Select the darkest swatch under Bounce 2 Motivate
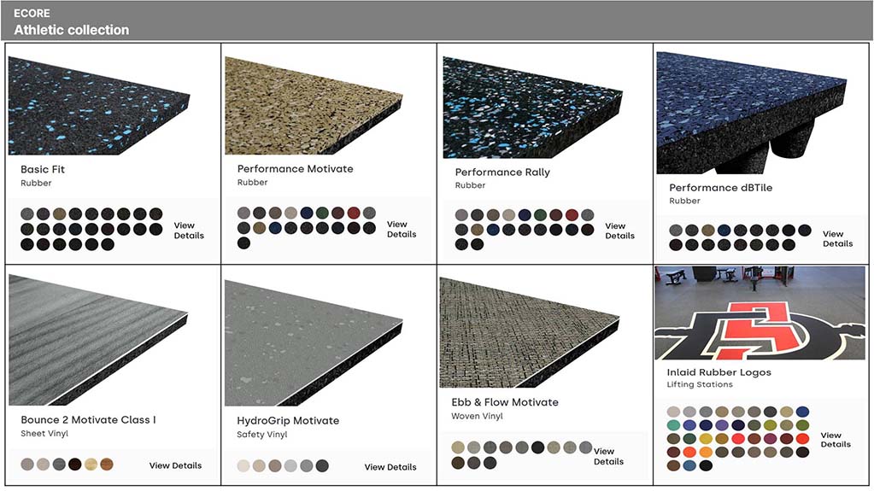The height and width of the screenshot is (491, 874). coord(74,464)
